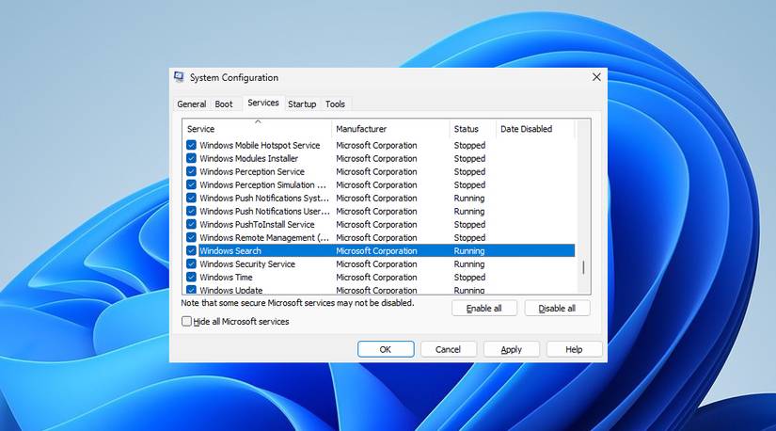Select the Services tab
This screenshot has height=431, width=776.
[263, 103]
